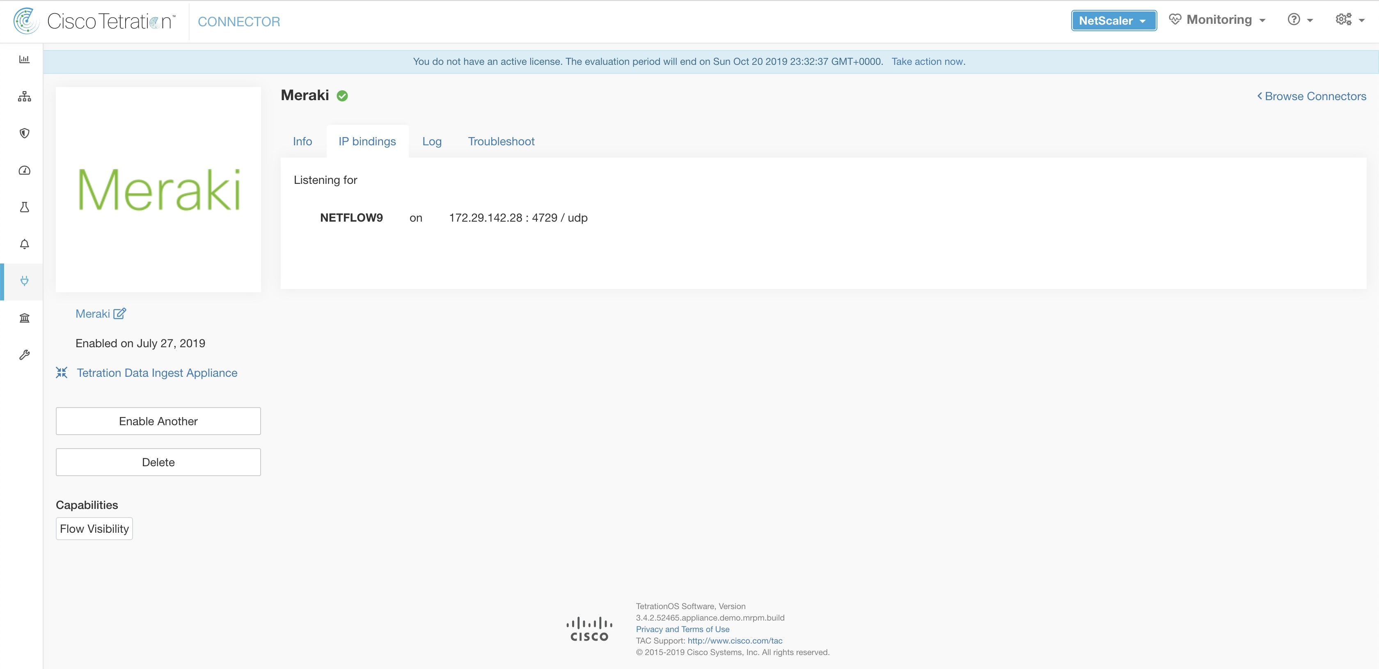Viewport: 1379px width, 669px height.
Task: Select the connector/lightning bolt icon in sidebar
Action: 24,281
